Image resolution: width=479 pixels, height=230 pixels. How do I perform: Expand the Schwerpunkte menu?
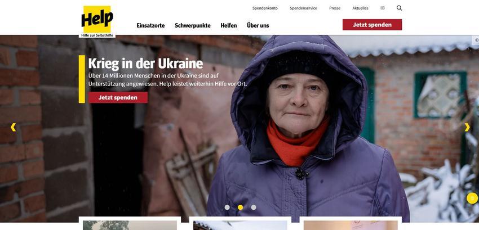point(193,26)
